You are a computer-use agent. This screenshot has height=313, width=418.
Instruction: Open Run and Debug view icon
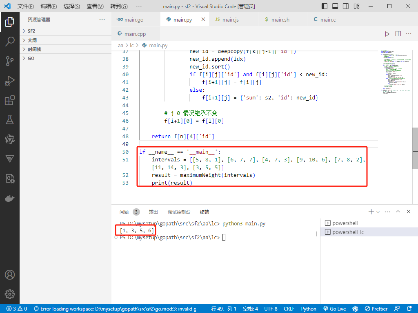(10, 81)
